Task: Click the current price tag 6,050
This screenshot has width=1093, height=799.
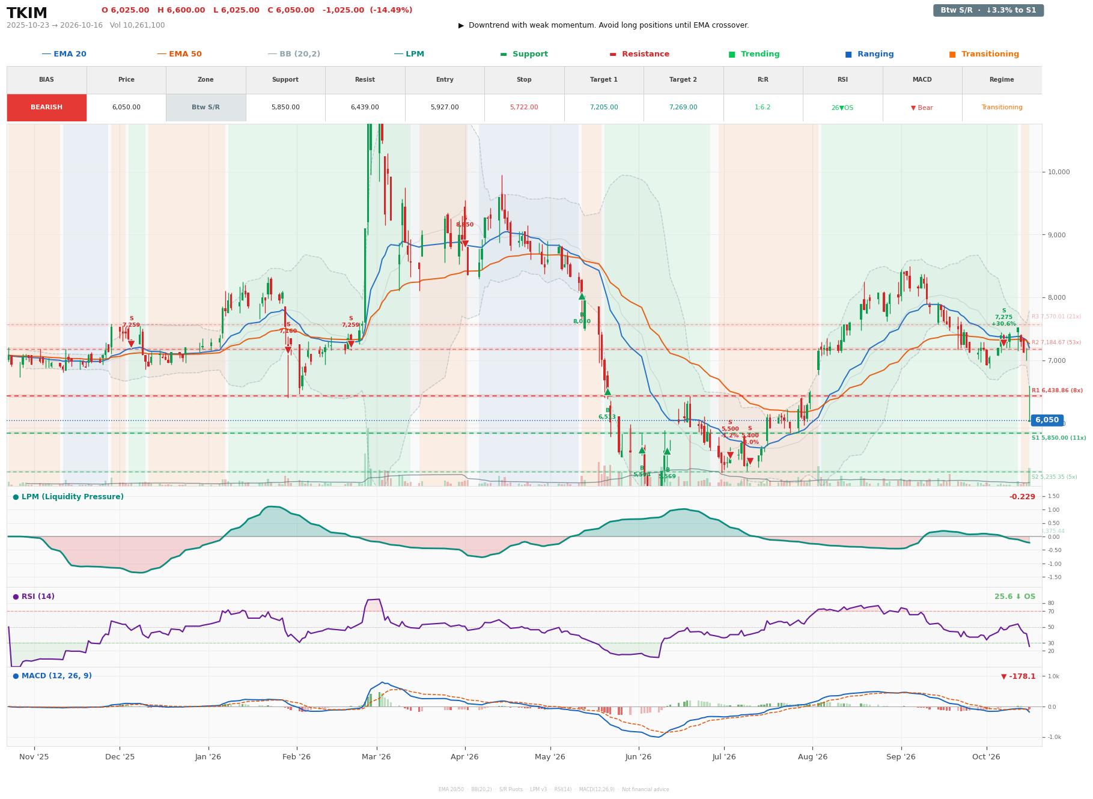Action: pos(1047,421)
